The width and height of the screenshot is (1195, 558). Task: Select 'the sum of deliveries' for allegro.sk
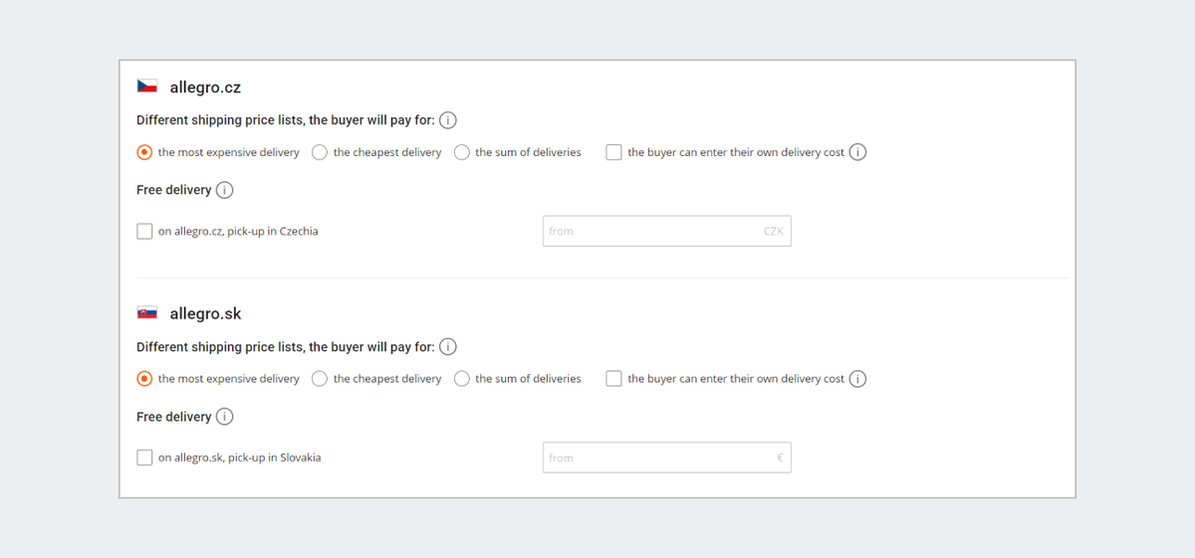tap(462, 379)
